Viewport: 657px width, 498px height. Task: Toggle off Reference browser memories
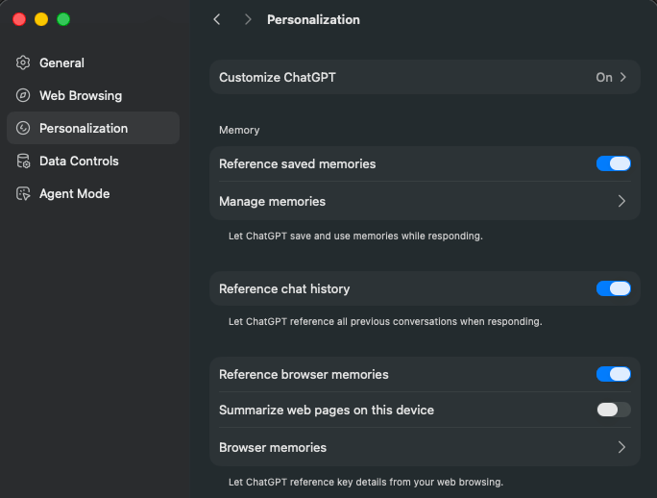point(613,374)
